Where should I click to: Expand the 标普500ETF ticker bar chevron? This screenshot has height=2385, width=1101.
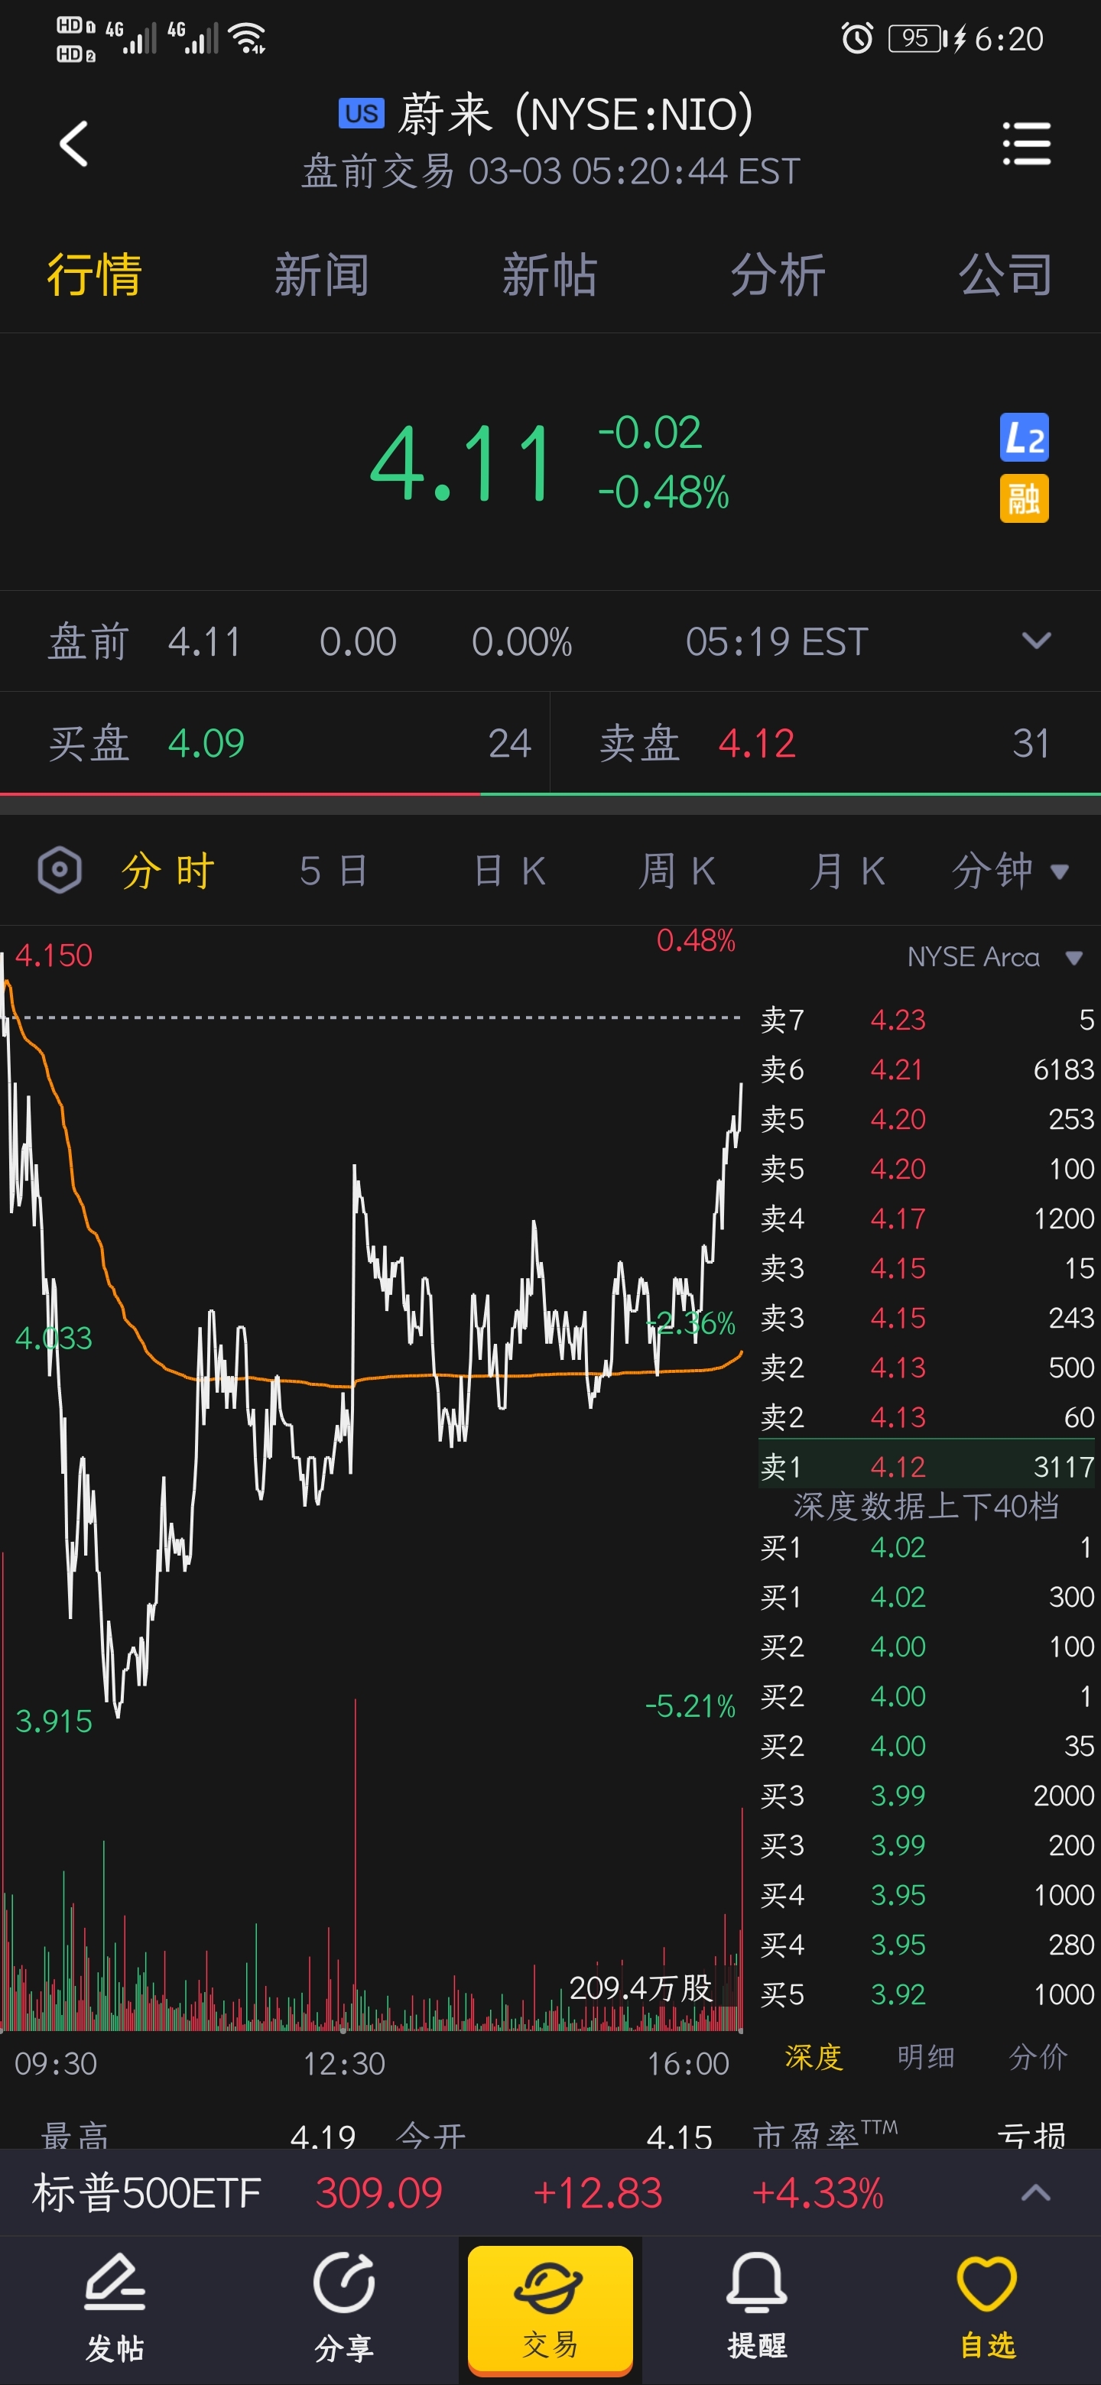point(1035,2192)
